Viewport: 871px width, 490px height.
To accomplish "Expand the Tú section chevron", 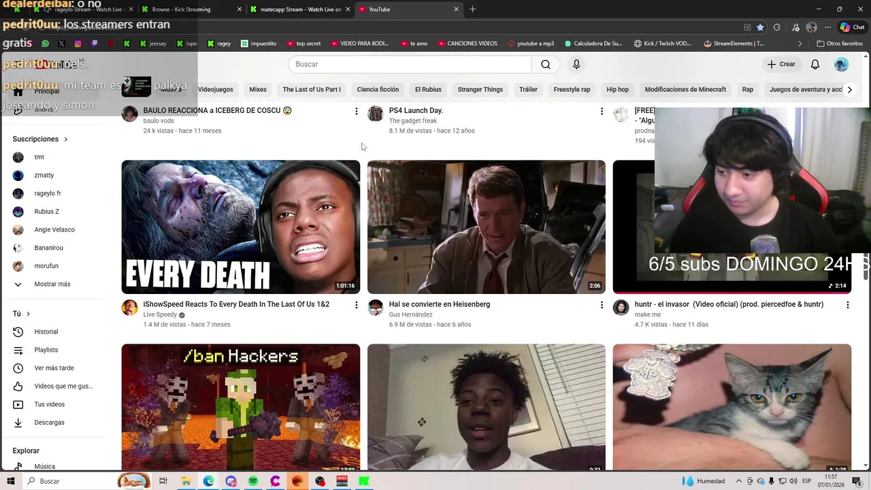I will (x=28, y=314).
